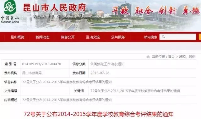Select publisher value 昆山市教育局
201x119 pixels.
click(32, 73)
